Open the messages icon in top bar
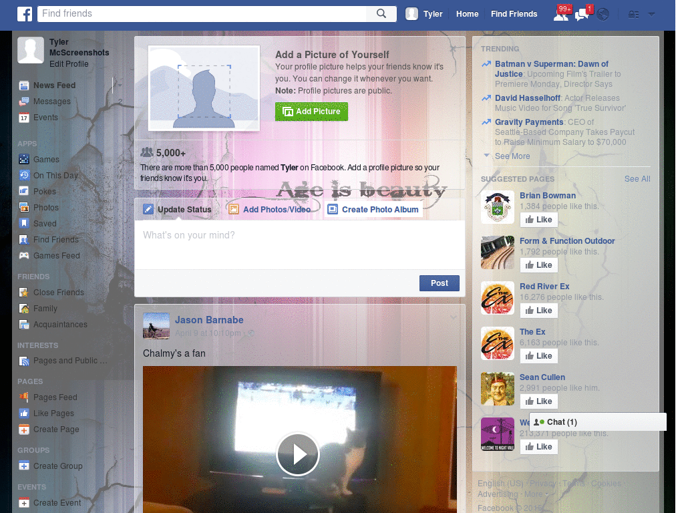This screenshot has height=513, width=684. click(x=582, y=15)
